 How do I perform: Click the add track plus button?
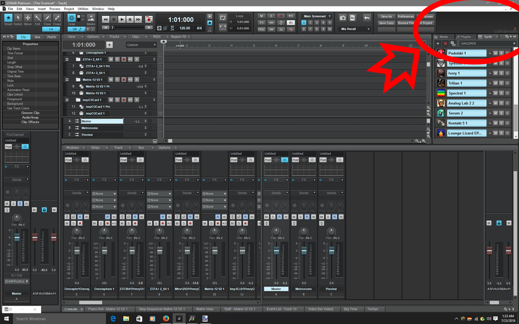coord(109,45)
